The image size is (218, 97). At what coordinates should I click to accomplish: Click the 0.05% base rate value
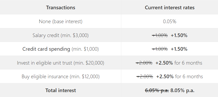click(x=170, y=22)
